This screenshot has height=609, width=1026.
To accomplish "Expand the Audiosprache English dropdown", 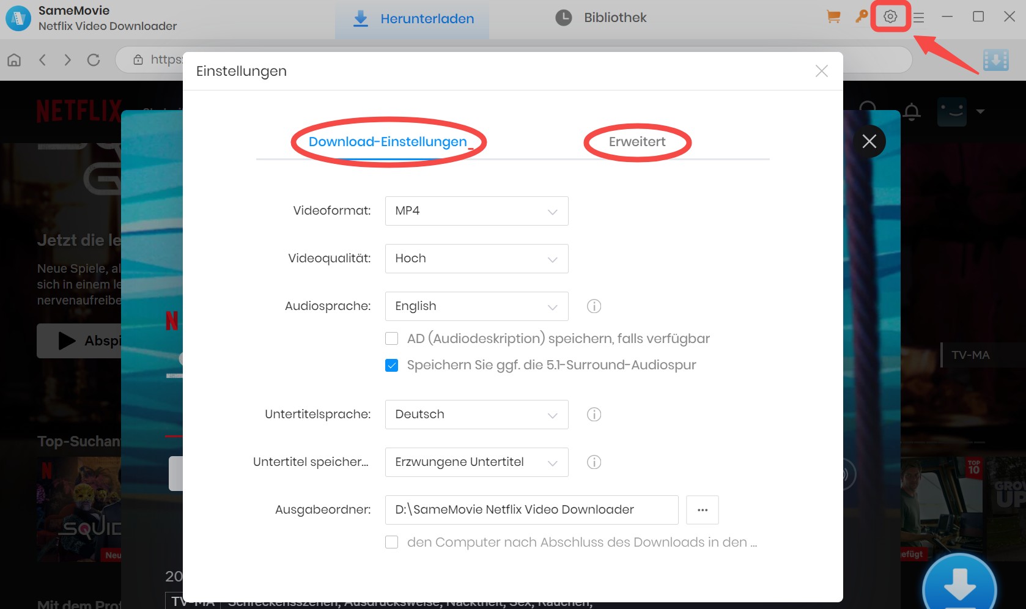I will 477,306.
